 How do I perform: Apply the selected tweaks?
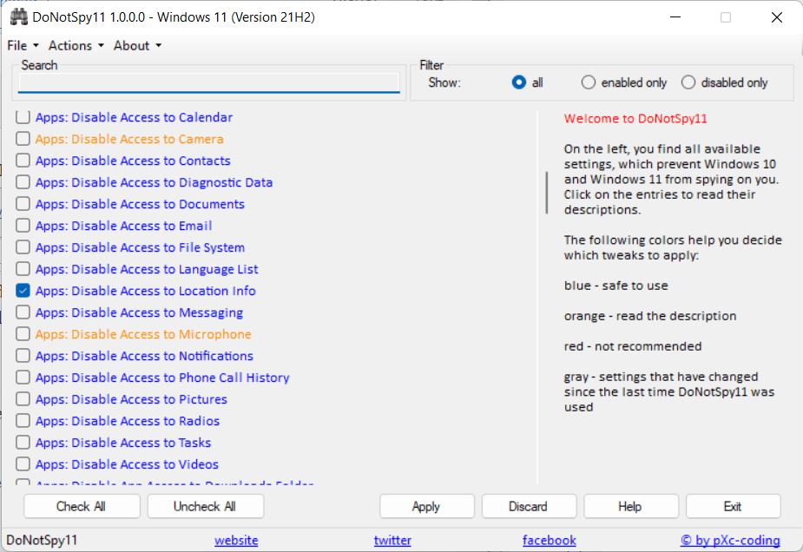[x=426, y=506]
